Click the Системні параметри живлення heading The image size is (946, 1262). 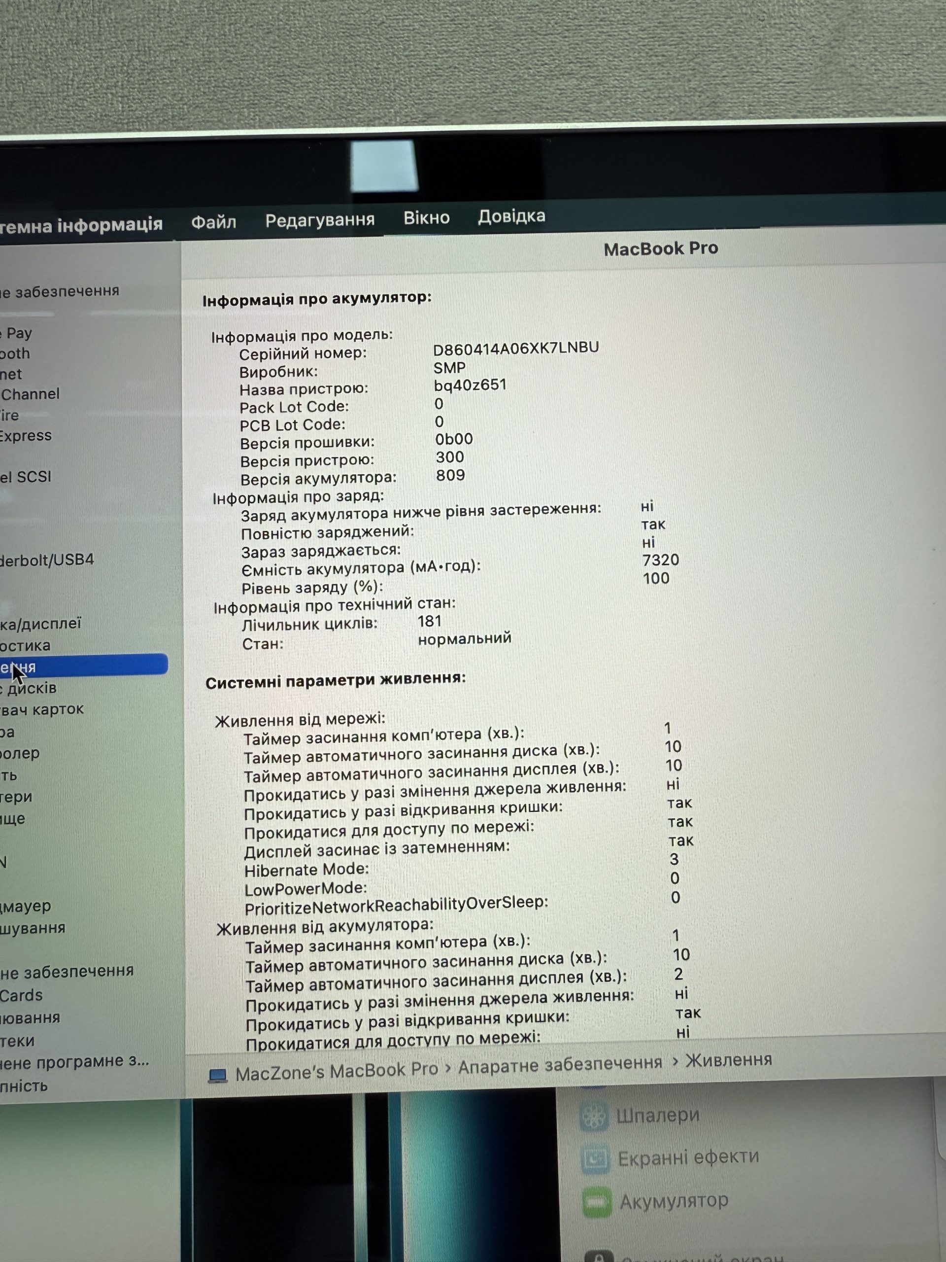click(336, 681)
